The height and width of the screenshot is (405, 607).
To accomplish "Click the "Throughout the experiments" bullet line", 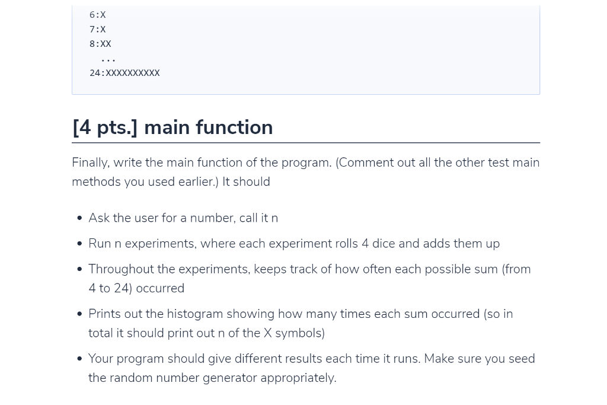I will coord(309,269).
